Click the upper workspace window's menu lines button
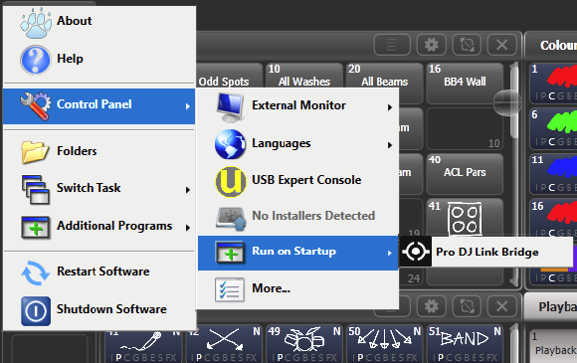The image size is (577, 363). [392, 45]
